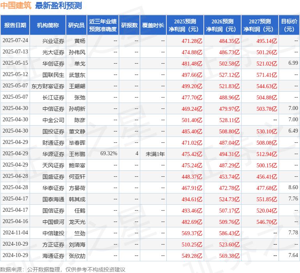300x273 pixels.
Task: Click the institution 华泰证券
Action: (x=53, y=188)
